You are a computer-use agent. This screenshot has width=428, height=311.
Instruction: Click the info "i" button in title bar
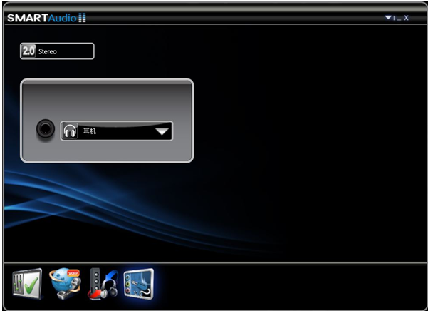(395, 18)
